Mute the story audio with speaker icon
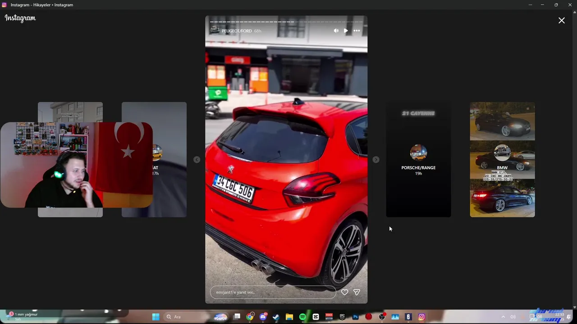 pos(336,31)
